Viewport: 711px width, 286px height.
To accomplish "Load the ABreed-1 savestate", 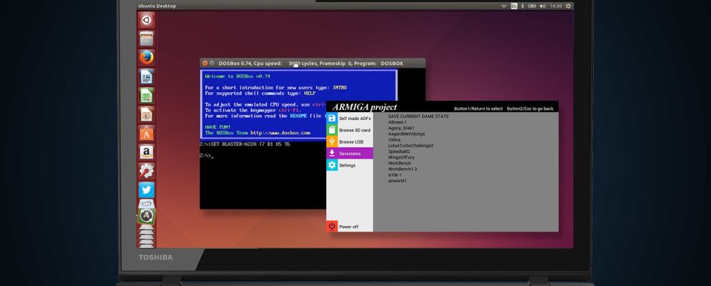I will (x=397, y=122).
